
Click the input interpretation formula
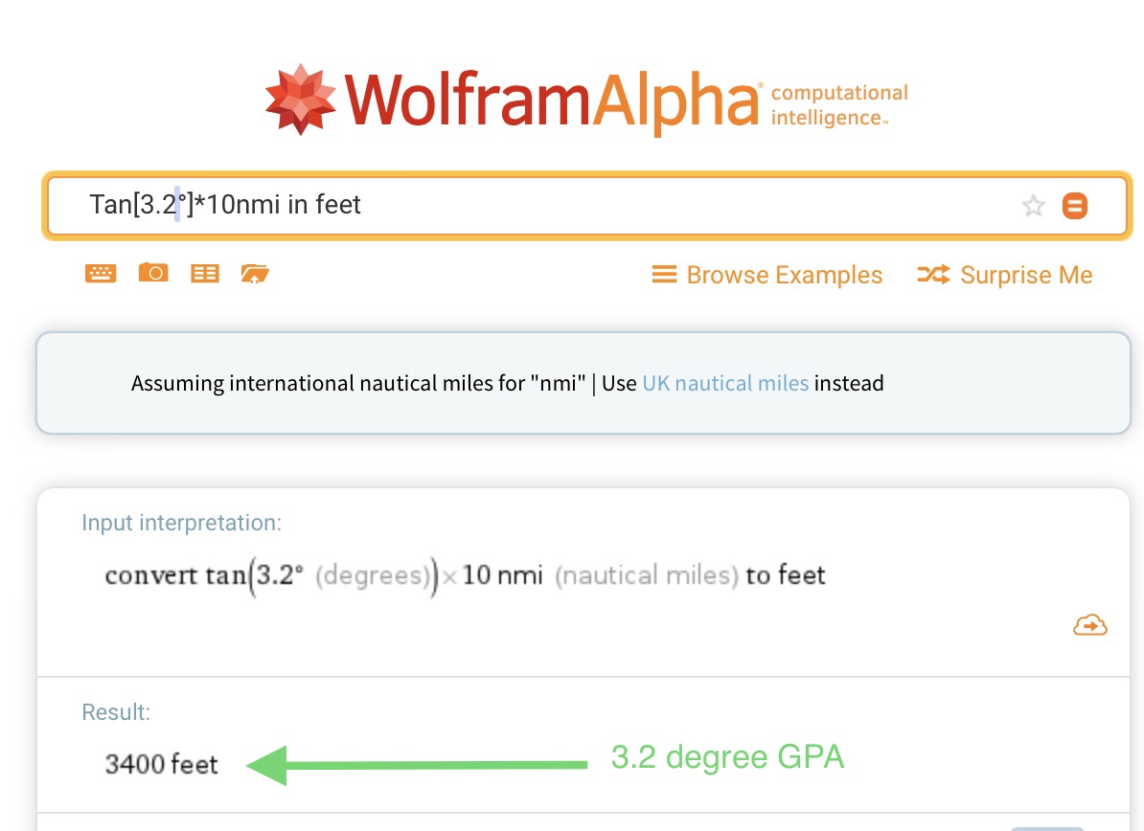(x=465, y=576)
